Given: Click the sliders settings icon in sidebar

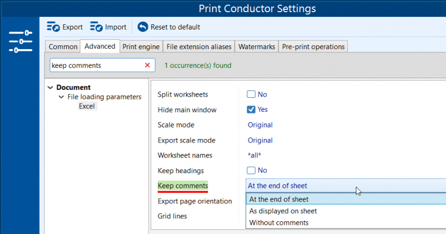Looking at the screenshot, I should tap(20, 41).
